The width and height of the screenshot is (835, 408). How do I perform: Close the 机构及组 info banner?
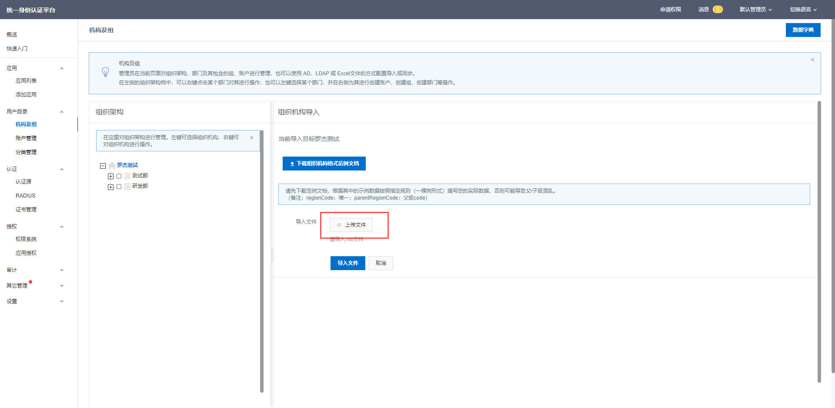(812, 60)
